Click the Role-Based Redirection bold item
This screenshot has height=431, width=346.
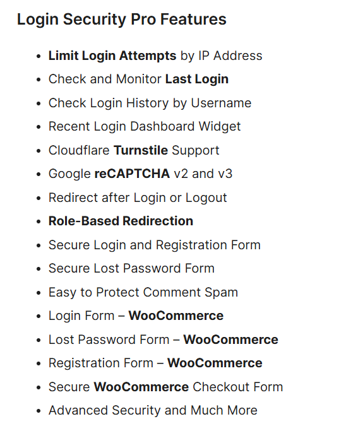point(121,221)
